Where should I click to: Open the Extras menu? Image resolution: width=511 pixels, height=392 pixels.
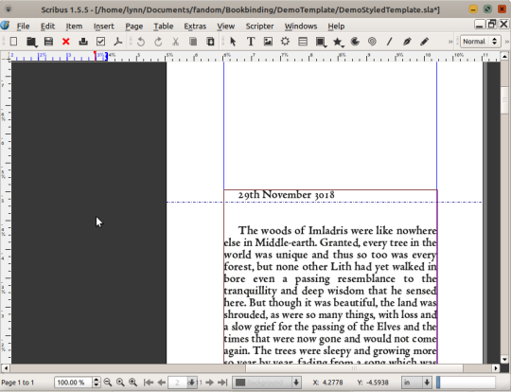(195, 27)
